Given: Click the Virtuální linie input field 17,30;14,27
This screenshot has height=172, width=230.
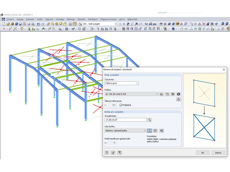Looking at the screenshot, I should click(126, 120).
